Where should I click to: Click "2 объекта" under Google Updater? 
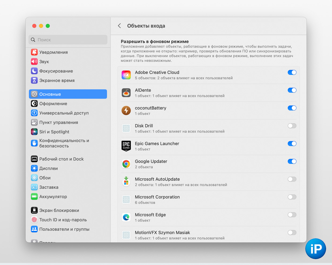click(x=144, y=167)
